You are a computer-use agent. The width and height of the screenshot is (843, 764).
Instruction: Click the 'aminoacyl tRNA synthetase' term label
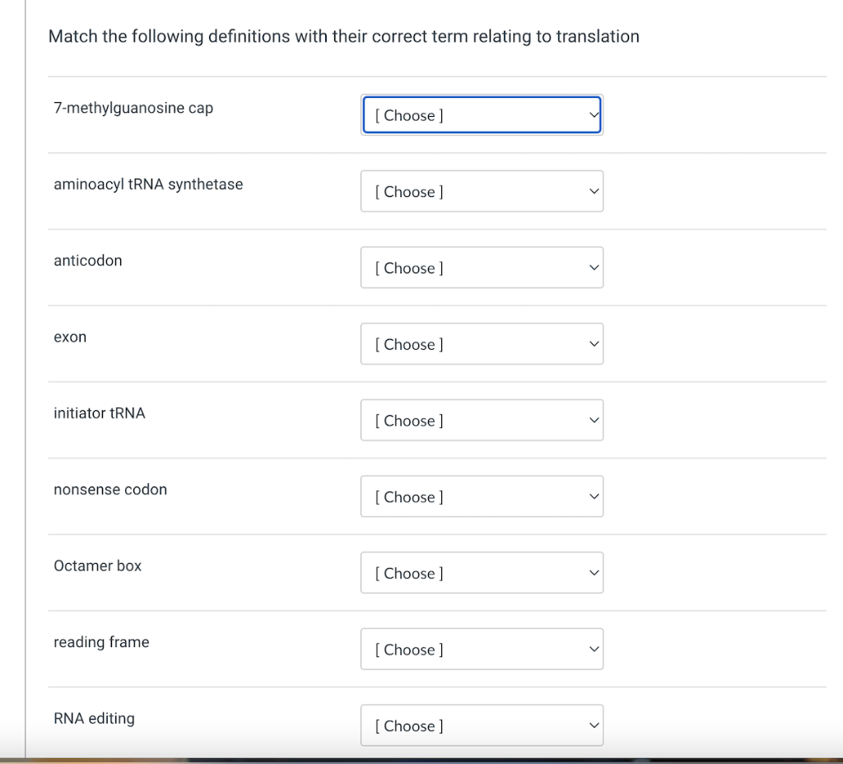pyautogui.click(x=148, y=184)
